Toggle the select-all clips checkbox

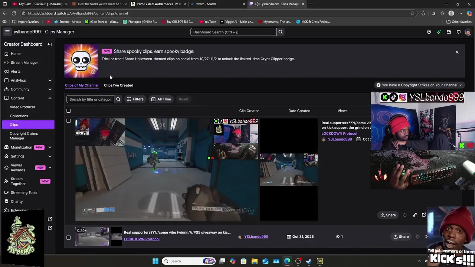pos(68,111)
